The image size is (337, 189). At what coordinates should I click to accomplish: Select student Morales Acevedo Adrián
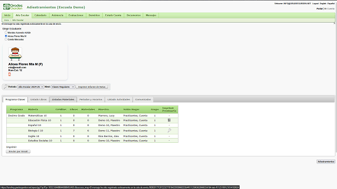pyautogui.click(x=6, y=33)
